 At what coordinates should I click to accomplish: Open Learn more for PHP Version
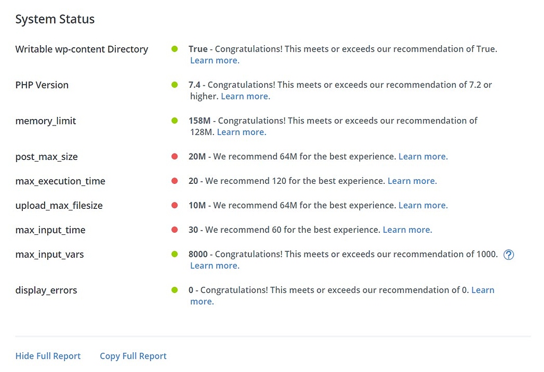click(245, 96)
